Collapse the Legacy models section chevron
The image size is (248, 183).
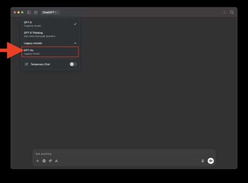[75, 43]
